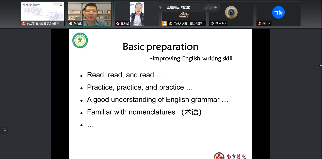Click the blue 竹梅 avatar circle
The width and height of the screenshot is (322, 159).
click(278, 12)
